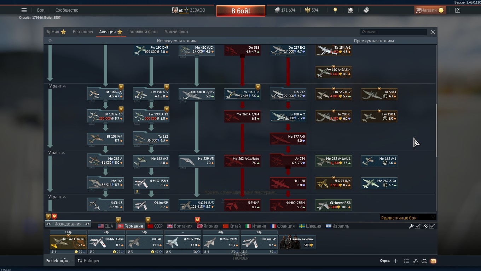Select the Швеция nation tab
481x271 pixels.
pos(310,226)
